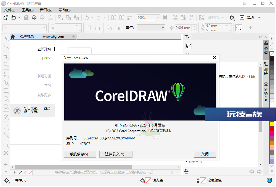Image resolution: width=276 pixels, height=187 pixels.
Task: Toggle full-screen preview icon
Action: click(165, 18)
